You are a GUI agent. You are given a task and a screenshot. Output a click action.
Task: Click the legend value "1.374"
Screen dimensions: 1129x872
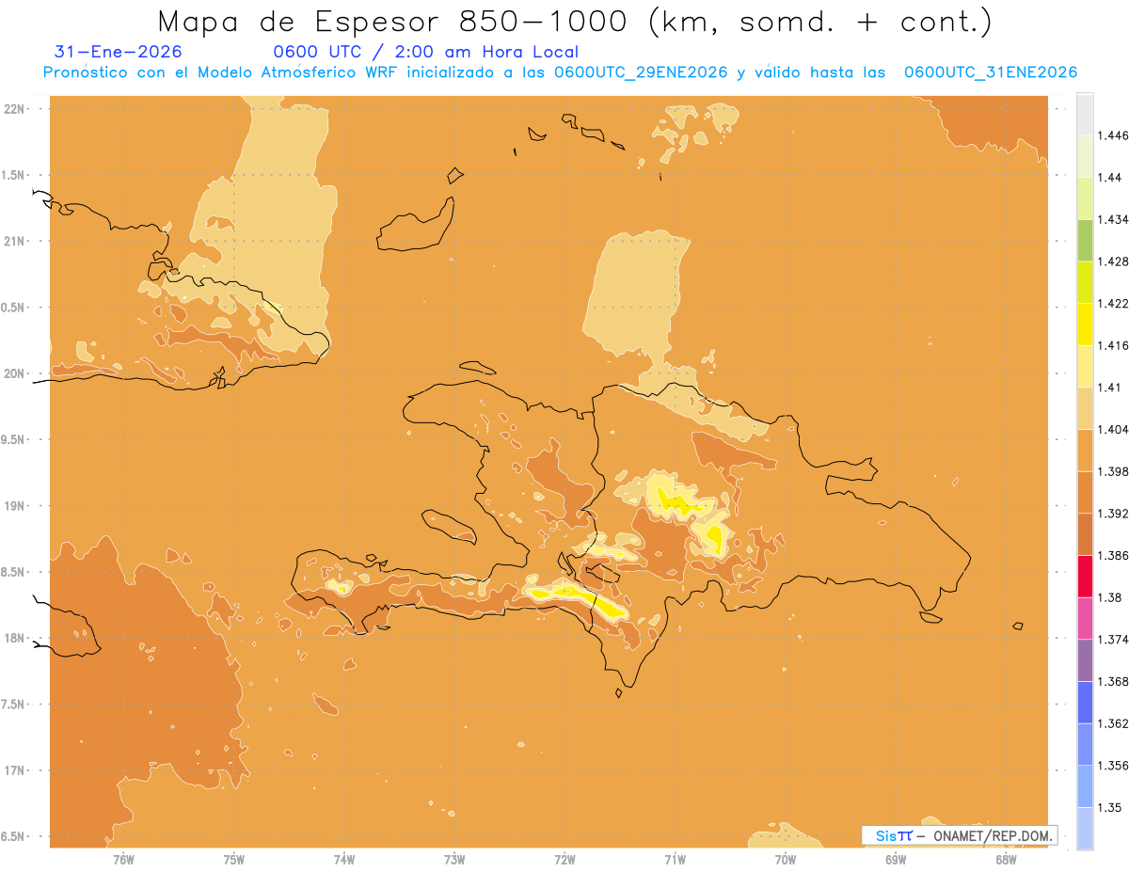(1112, 640)
